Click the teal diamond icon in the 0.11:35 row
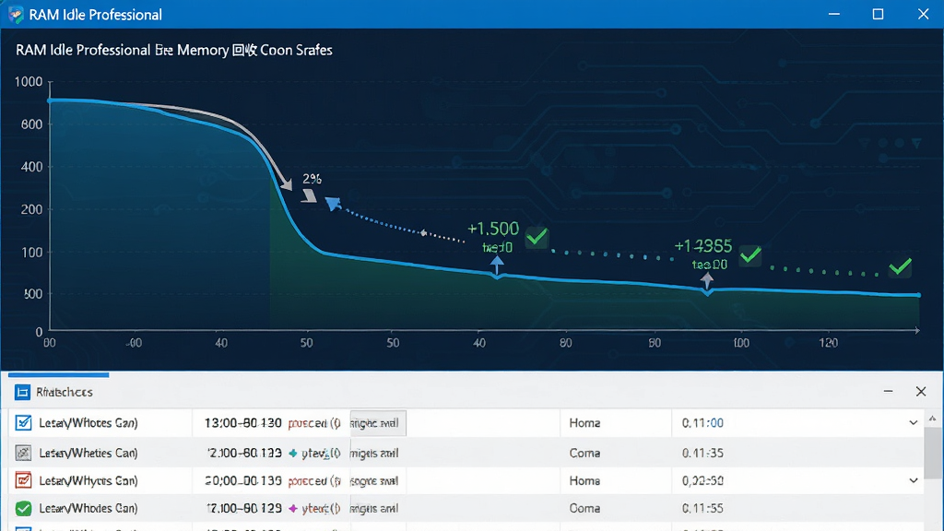944x531 pixels. [x=293, y=454]
